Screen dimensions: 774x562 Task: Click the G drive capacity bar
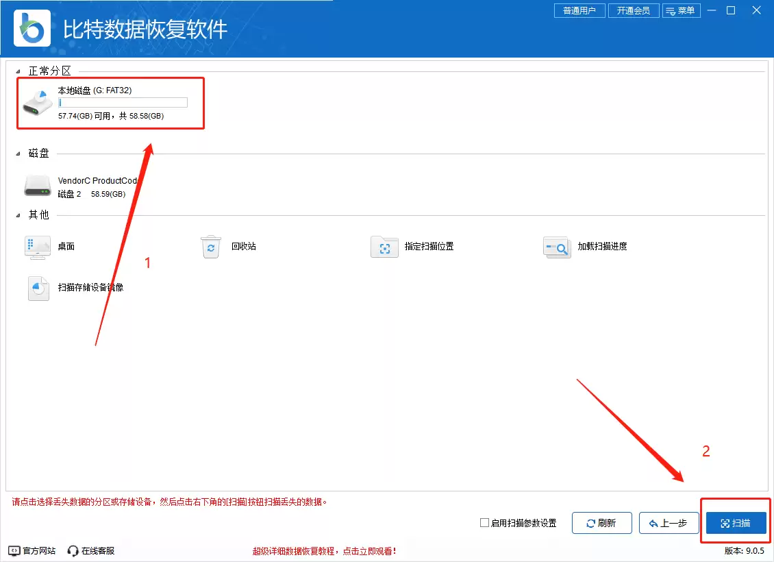[x=123, y=102]
